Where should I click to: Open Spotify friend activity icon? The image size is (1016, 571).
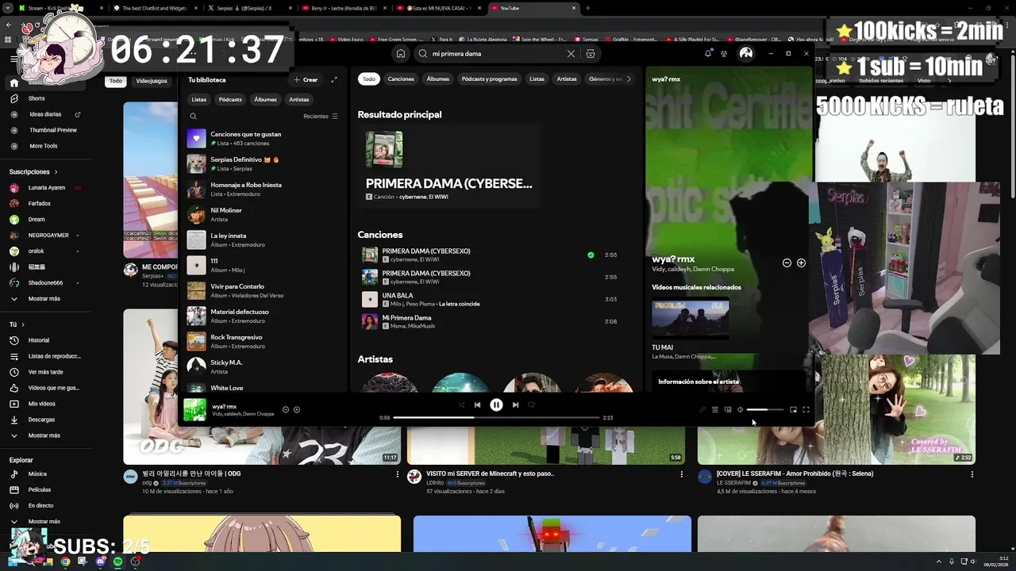pyautogui.click(x=724, y=53)
